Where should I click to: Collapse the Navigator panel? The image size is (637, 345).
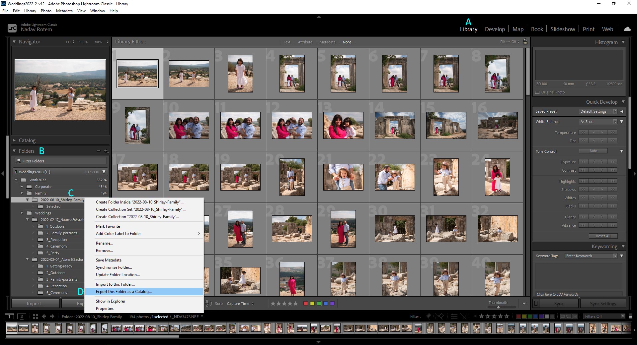(x=14, y=42)
